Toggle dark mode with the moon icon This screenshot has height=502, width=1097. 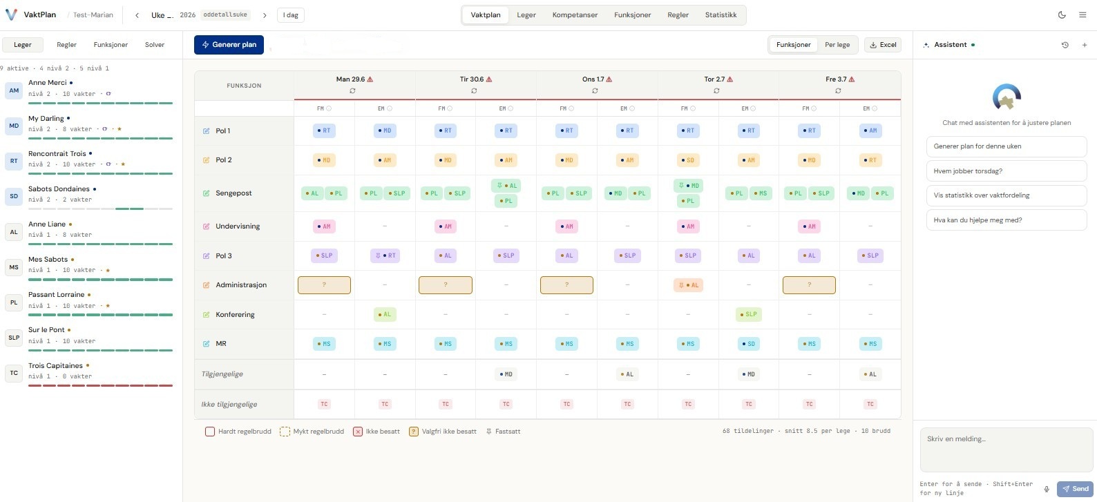coord(1062,15)
